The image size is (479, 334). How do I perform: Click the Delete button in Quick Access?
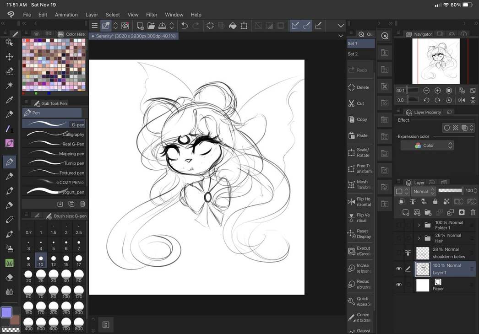(360, 87)
